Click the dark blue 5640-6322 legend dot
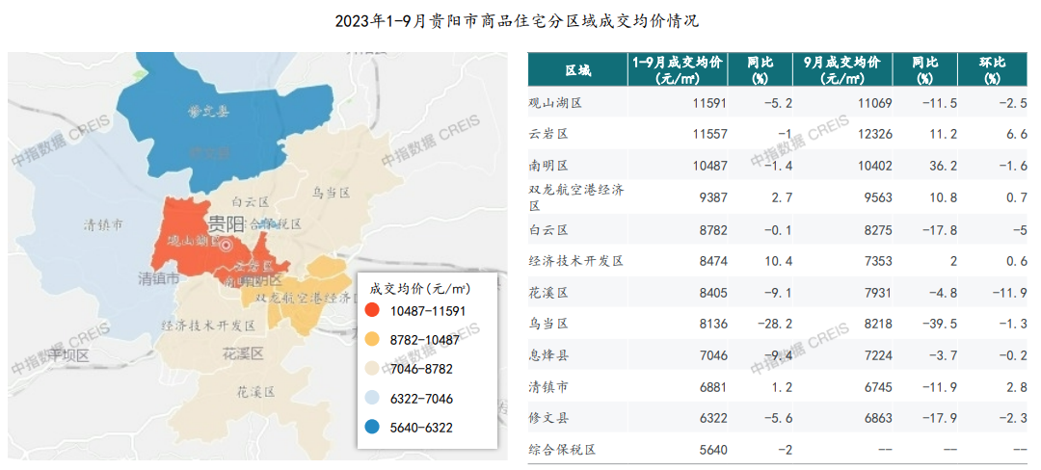1041x470 pixels. click(372, 429)
